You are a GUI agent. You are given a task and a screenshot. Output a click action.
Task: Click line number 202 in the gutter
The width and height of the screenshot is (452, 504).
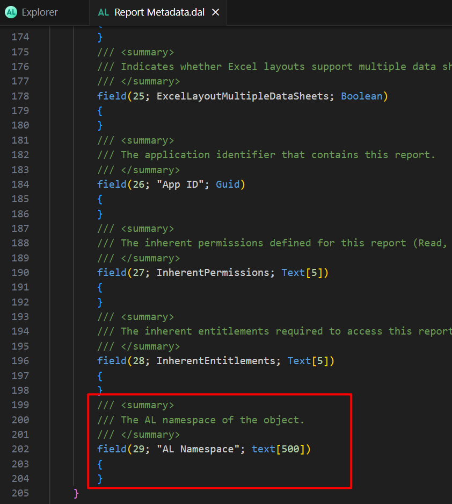pos(20,449)
